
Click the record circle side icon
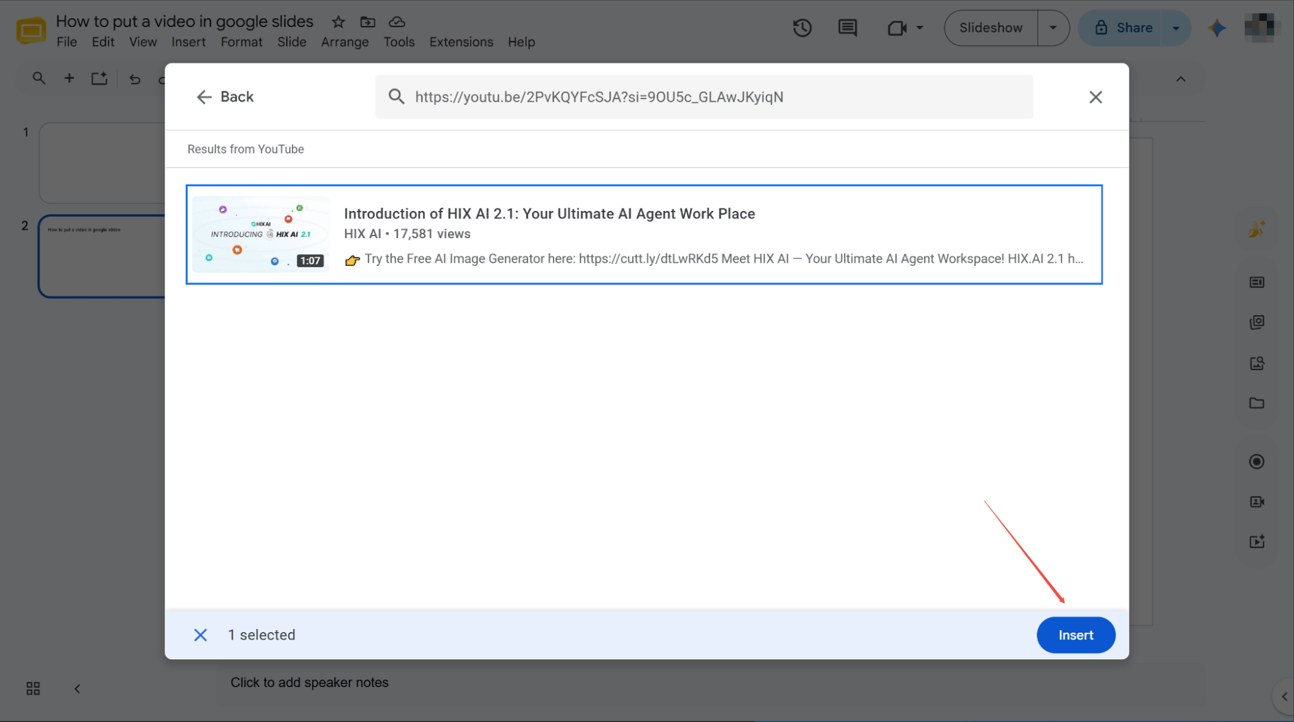[1256, 461]
